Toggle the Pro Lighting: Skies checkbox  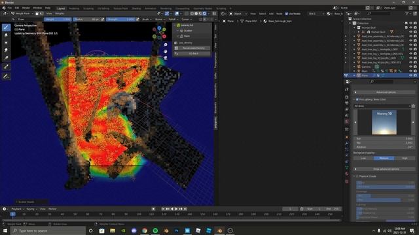point(357,99)
